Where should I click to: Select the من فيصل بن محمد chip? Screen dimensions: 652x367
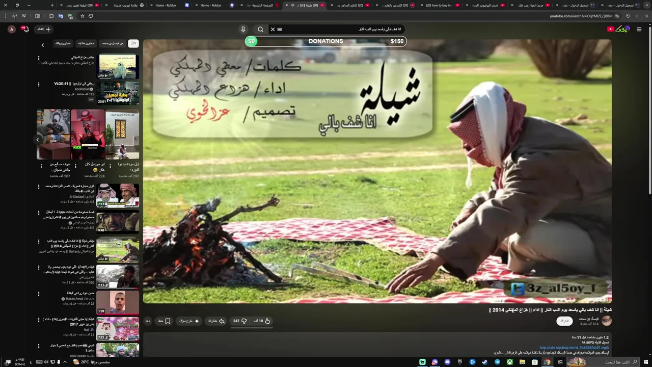click(112, 43)
